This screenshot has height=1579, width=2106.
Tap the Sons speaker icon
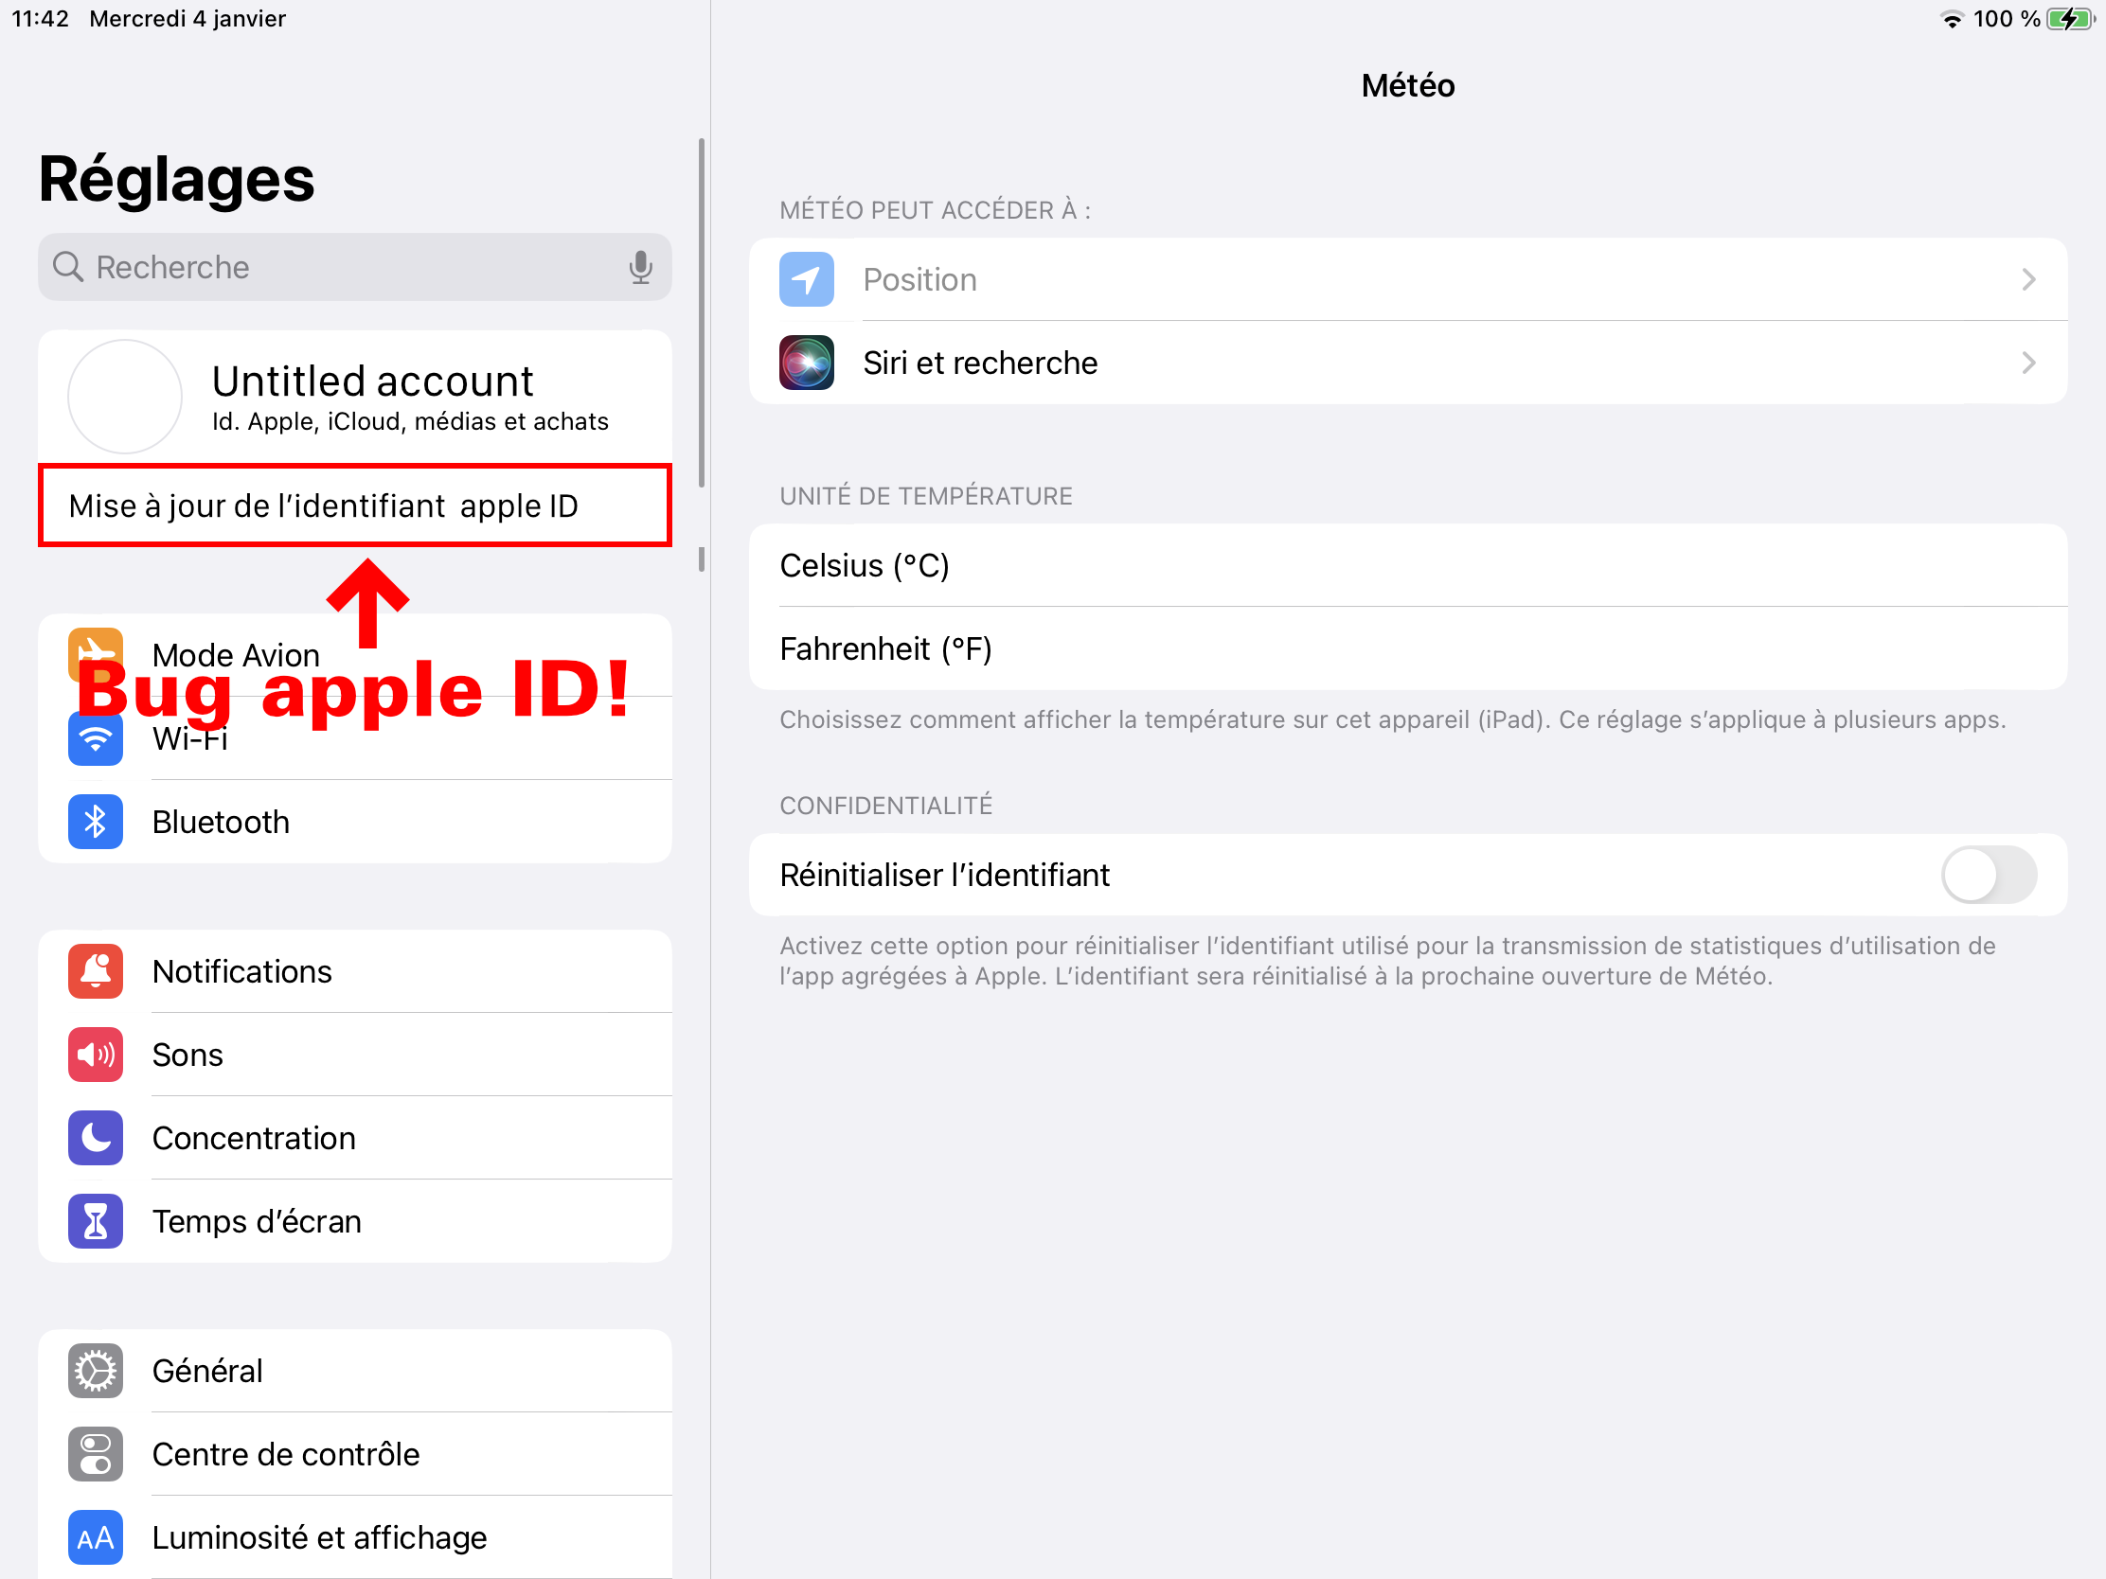[96, 1055]
